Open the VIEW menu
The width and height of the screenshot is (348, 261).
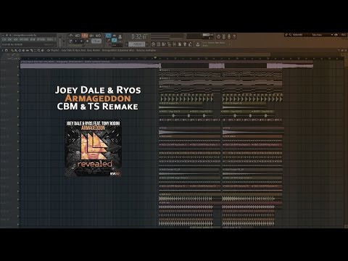[x=33, y=39]
